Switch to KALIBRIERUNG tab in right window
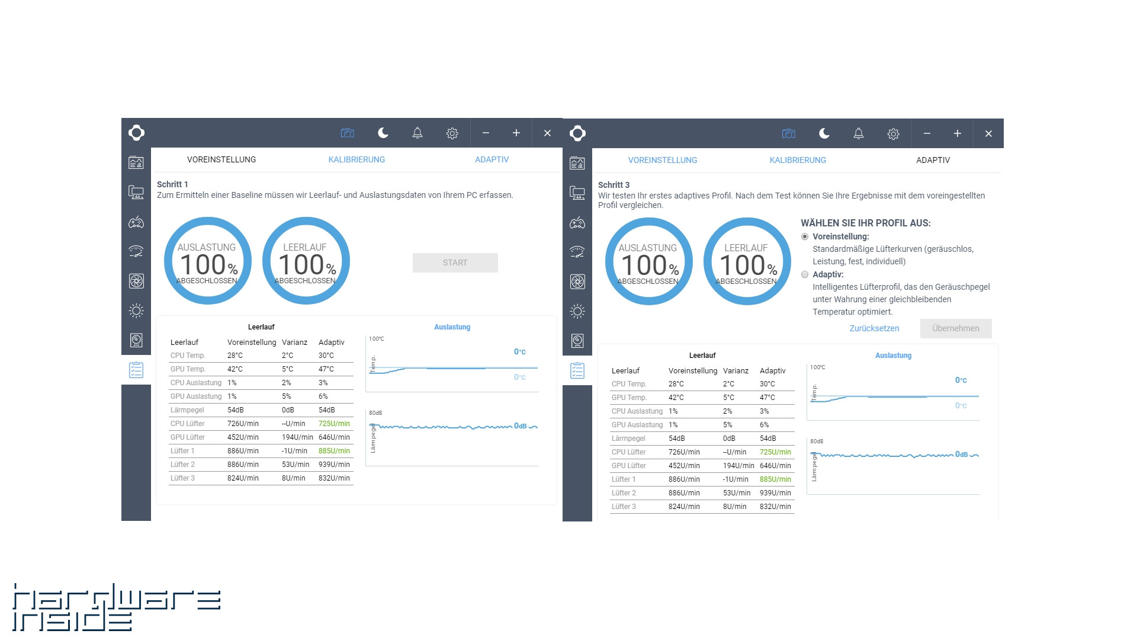This screenshot has height=640, width=1137. coord(798,160)
